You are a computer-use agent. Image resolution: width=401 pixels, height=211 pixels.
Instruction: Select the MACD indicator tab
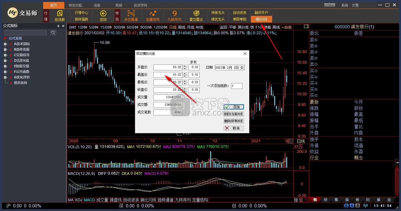click(89, 200)
